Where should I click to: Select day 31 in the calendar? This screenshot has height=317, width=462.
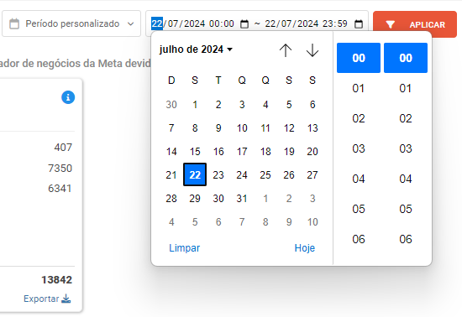tap(242, 198)
